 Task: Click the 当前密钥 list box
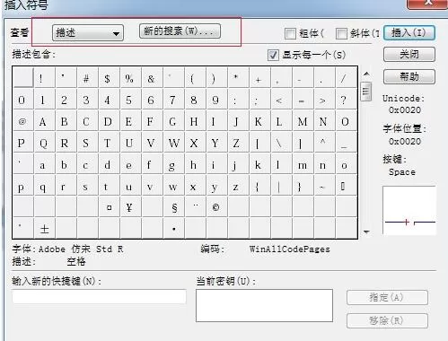[x=264, y=305]
